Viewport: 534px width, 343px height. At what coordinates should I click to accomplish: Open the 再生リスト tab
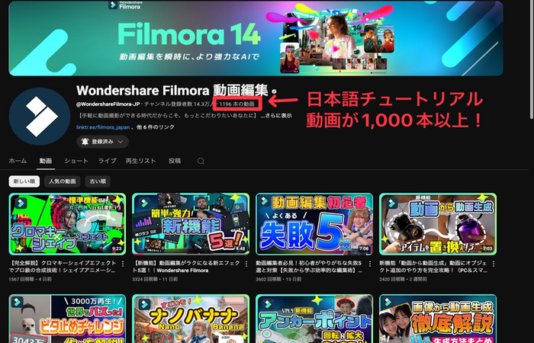(x=140, y=162)
